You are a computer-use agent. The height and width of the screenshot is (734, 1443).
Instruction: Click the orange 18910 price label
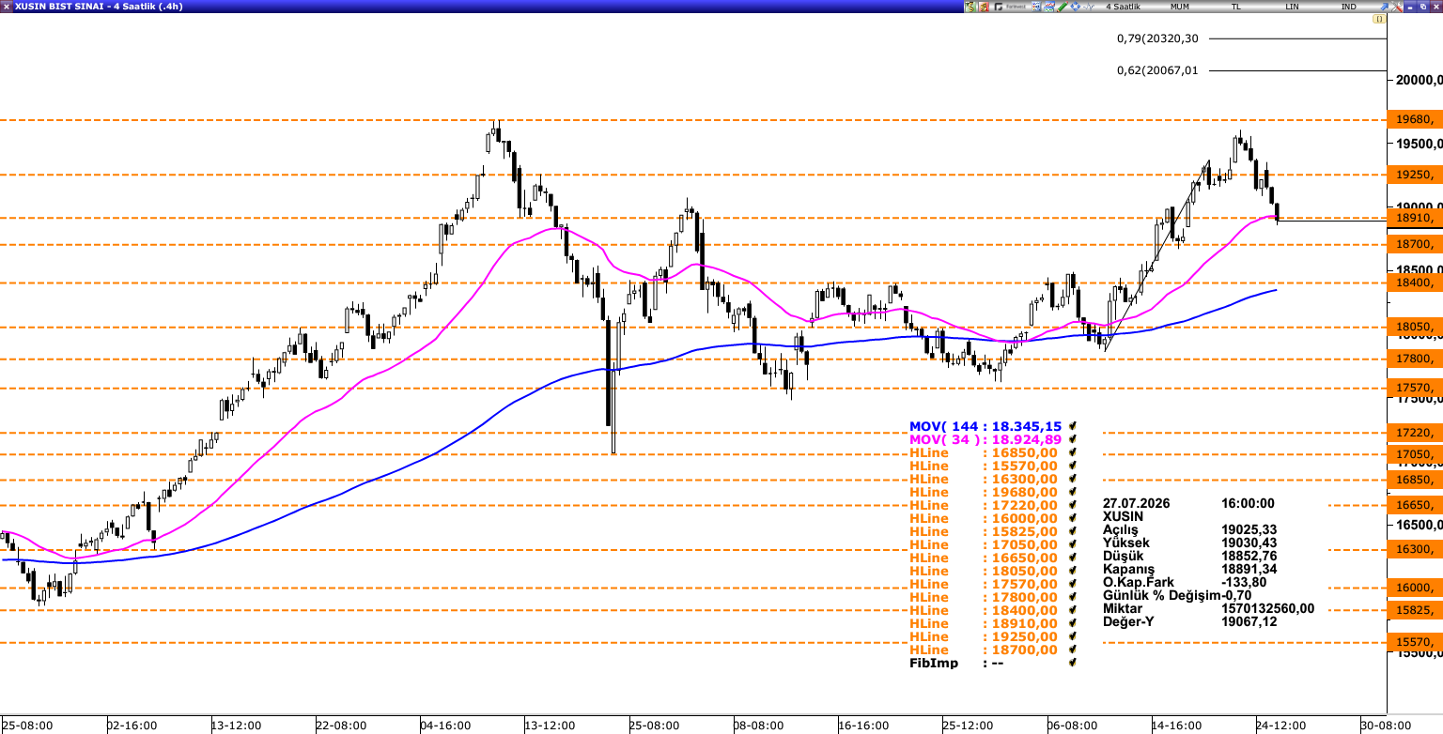[x=1414, y=218]
